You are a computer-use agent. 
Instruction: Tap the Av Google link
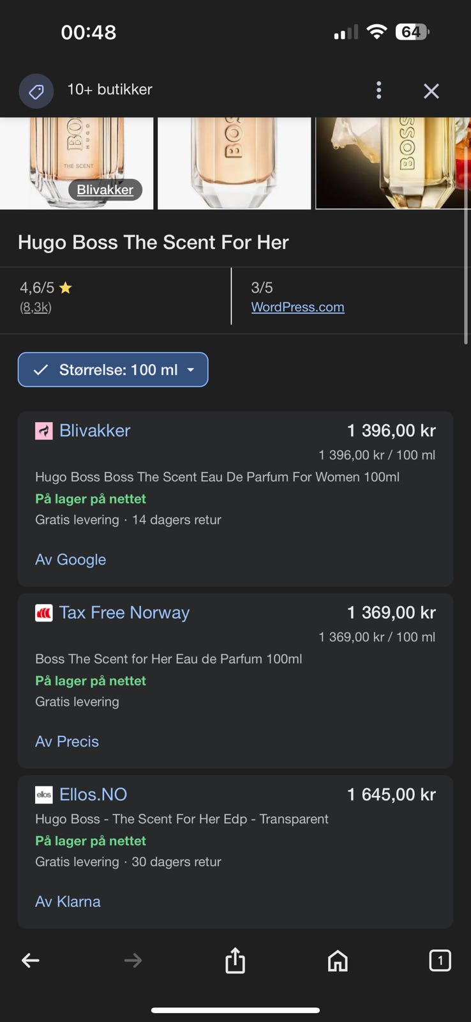pos(71,560)
